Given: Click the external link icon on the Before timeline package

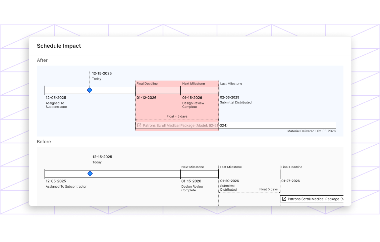Looking at the screenshot, I should click(284, 199).
